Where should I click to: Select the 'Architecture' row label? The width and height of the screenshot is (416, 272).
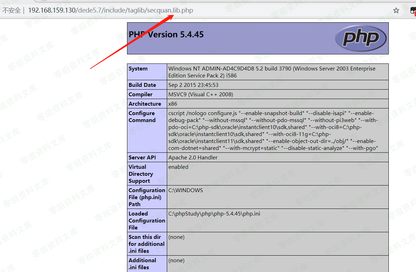pyautogui.click(x=144, y=104)
